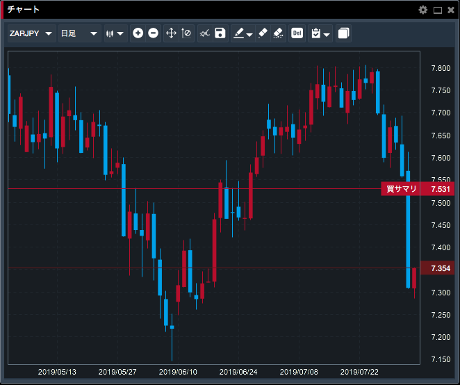Open the technical indicator icon
The image size is (460, 385).
tap(204, 33)
